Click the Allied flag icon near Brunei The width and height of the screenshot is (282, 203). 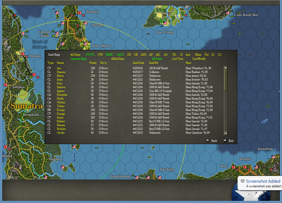pyautogui.click(x=257, y=167)
